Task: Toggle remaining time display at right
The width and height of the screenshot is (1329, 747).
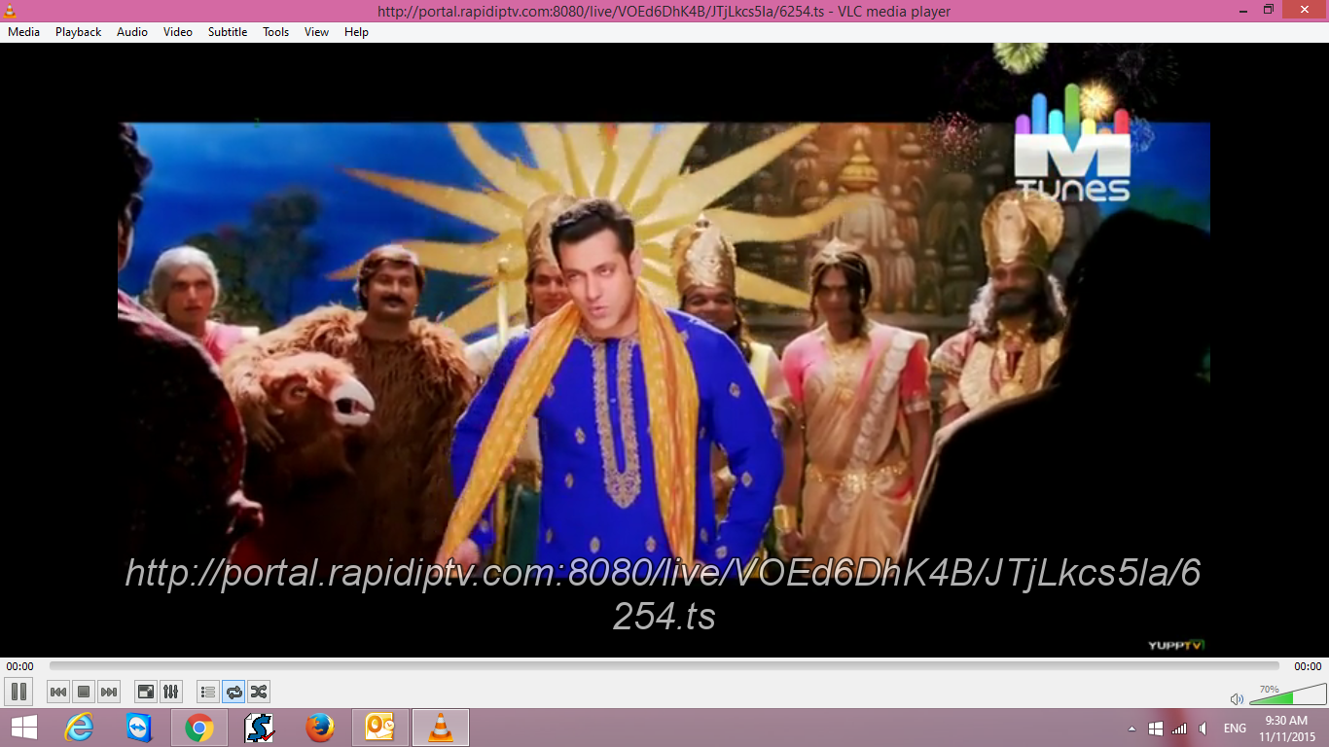Action: click(1308, 666)
